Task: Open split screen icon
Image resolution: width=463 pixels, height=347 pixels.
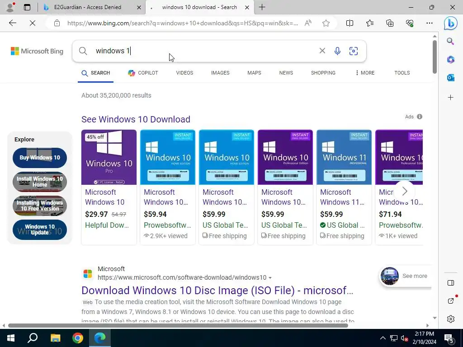Action: click(x=350, y=23)
